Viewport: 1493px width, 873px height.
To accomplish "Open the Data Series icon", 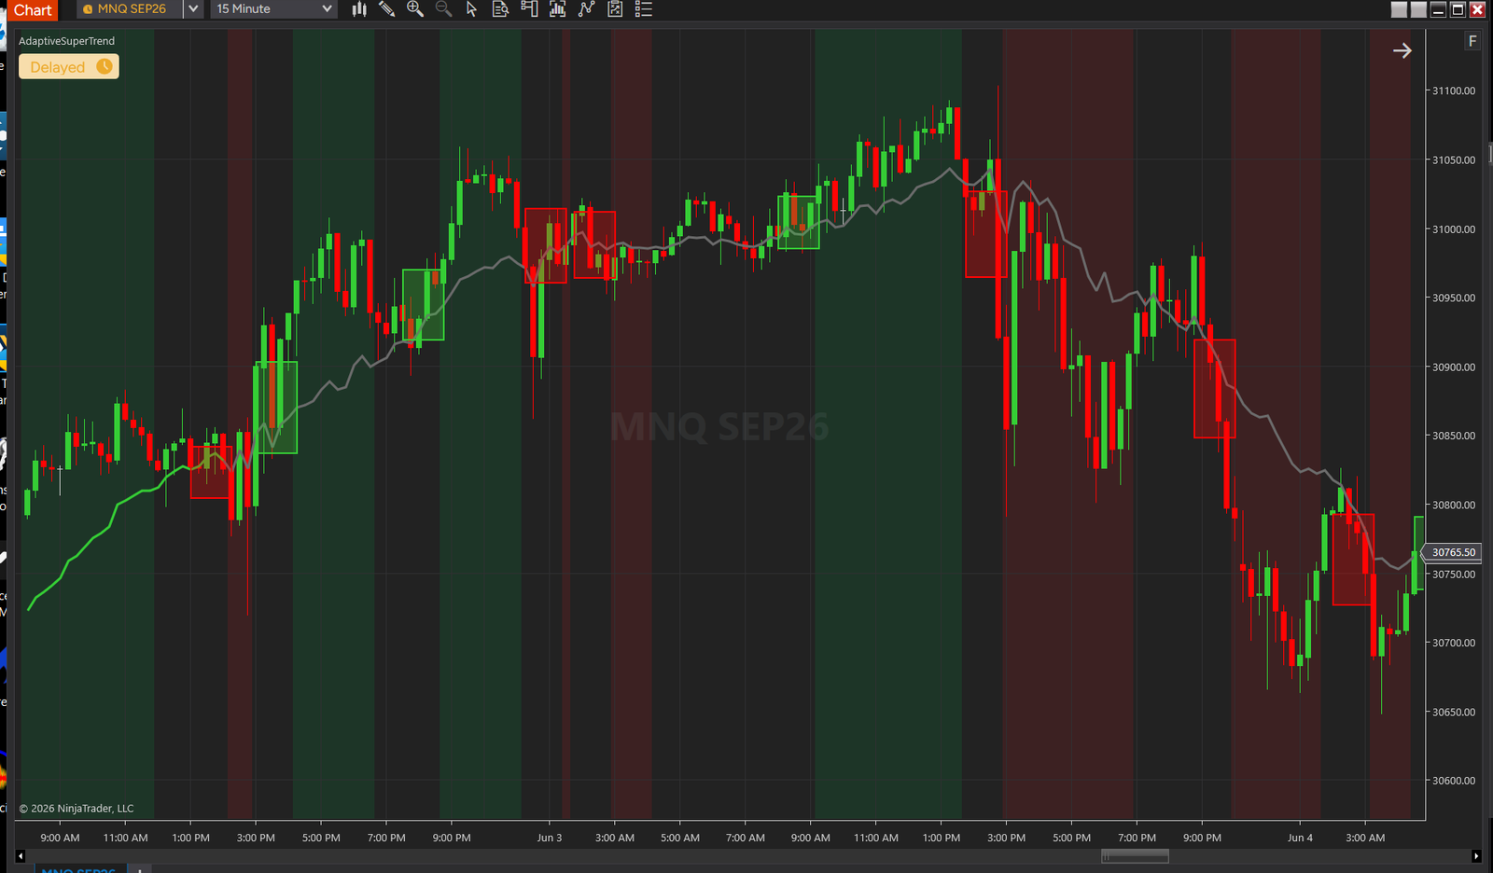I will [558, 9].
